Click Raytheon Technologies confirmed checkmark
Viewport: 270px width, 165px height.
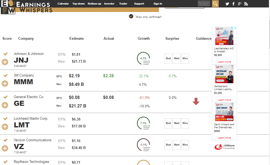pos(6,162)
